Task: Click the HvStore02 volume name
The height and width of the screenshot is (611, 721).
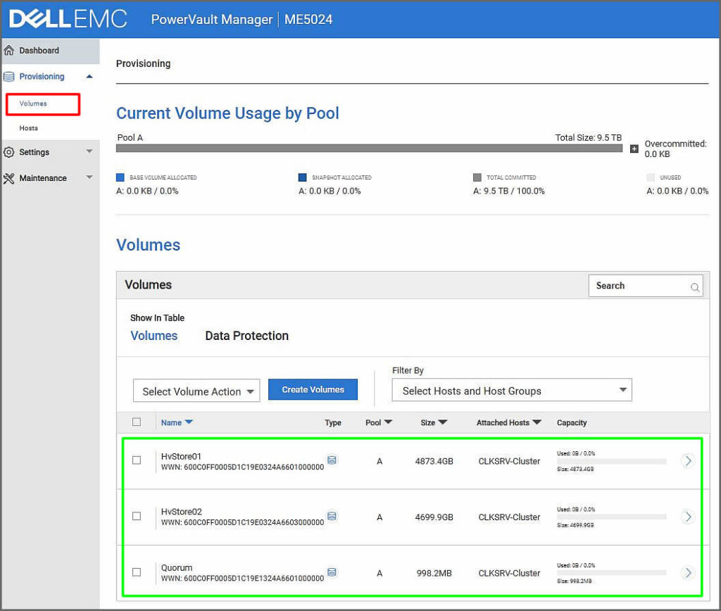Action: (x=181, y=512)
